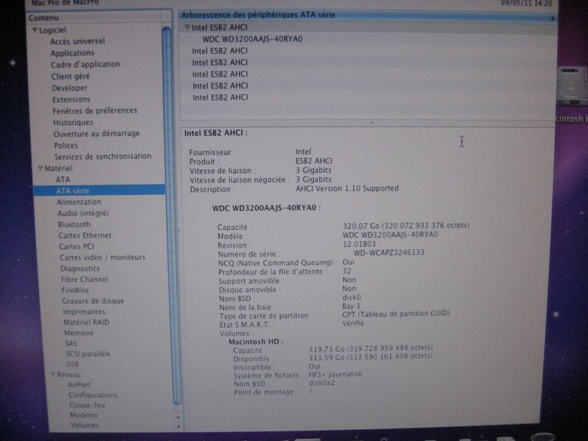Select Developer in sidebar list
588x441 pixels.
pyautogui.click(x=70, y=88)
